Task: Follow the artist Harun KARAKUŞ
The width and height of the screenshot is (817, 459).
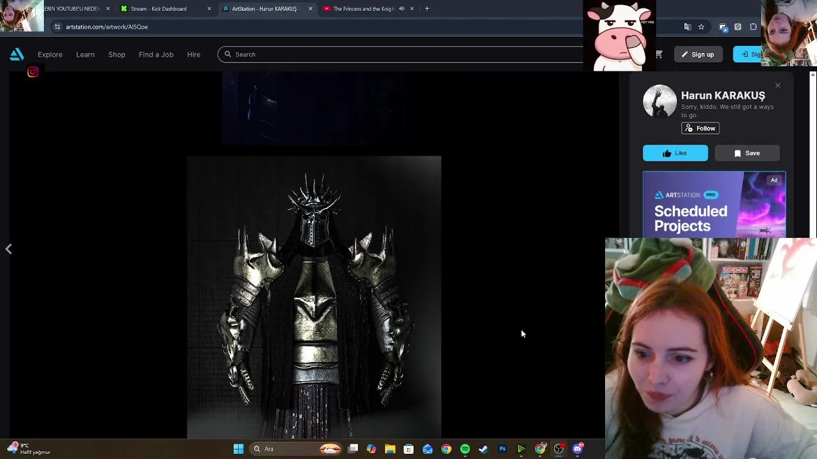Action: point(700,128)
